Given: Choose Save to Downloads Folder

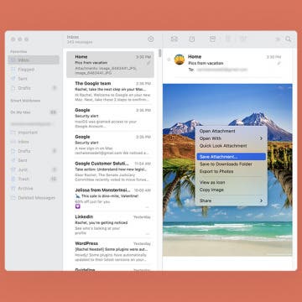Looking at the screenshot, I should [x=231, y=164].
